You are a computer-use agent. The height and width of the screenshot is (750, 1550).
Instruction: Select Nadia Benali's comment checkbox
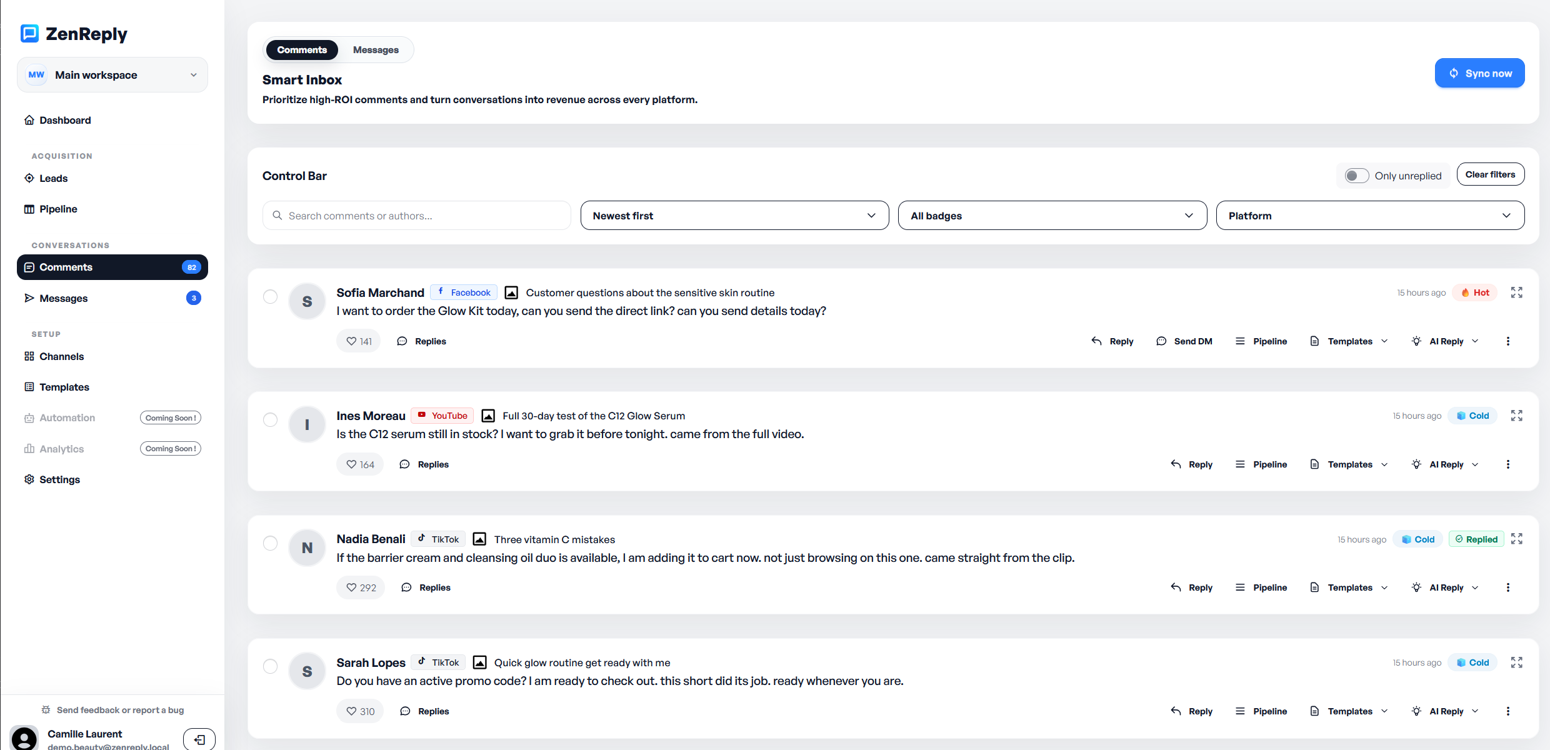(270, 543)
